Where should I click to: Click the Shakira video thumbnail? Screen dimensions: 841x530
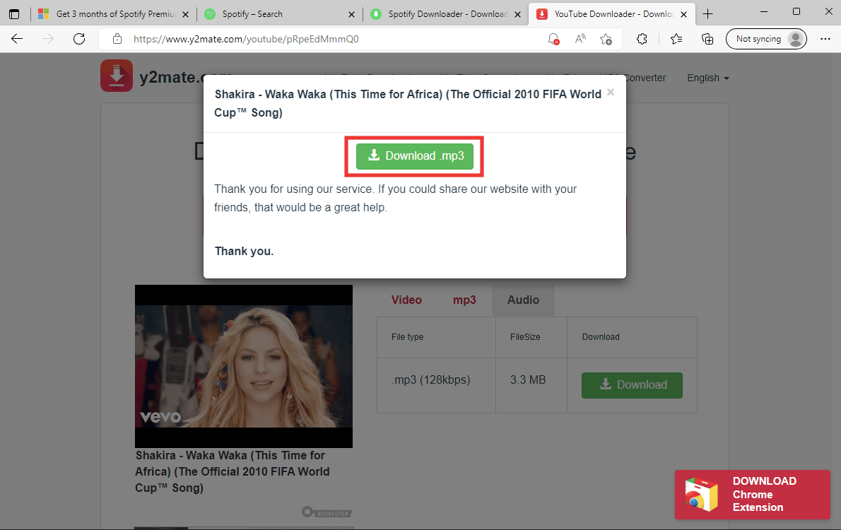point(244,366)
